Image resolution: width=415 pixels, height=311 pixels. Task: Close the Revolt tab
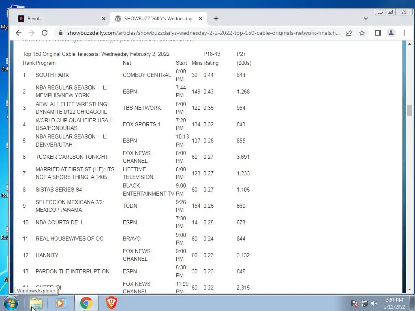(x=103, y=19)
